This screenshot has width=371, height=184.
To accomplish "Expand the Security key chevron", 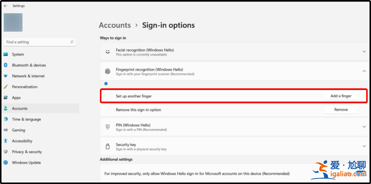I will coord(364,146).
